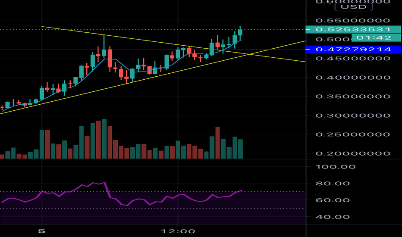The height and width of the screenshot is (237, 402).
Task: Click the 0.45000000 price axis label
Action: pos(353,59)
